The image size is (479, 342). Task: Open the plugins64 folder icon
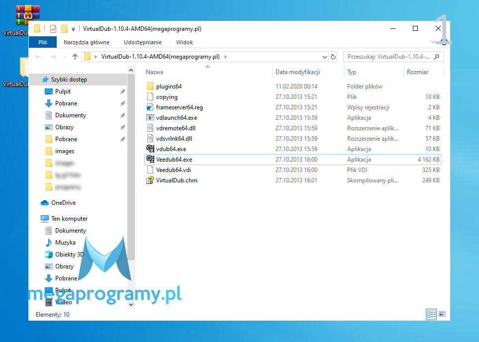(x=150, y=86)
